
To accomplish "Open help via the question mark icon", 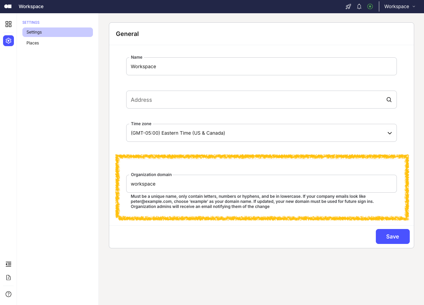I will click(8, 294).
